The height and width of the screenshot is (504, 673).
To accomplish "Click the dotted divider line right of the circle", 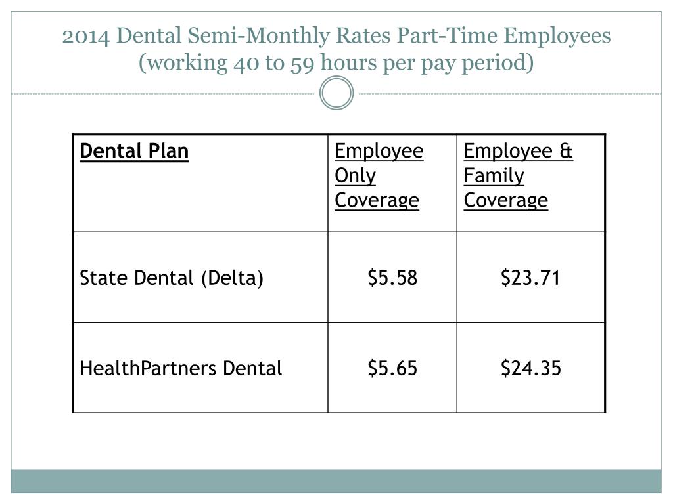I will click(510, 93).
